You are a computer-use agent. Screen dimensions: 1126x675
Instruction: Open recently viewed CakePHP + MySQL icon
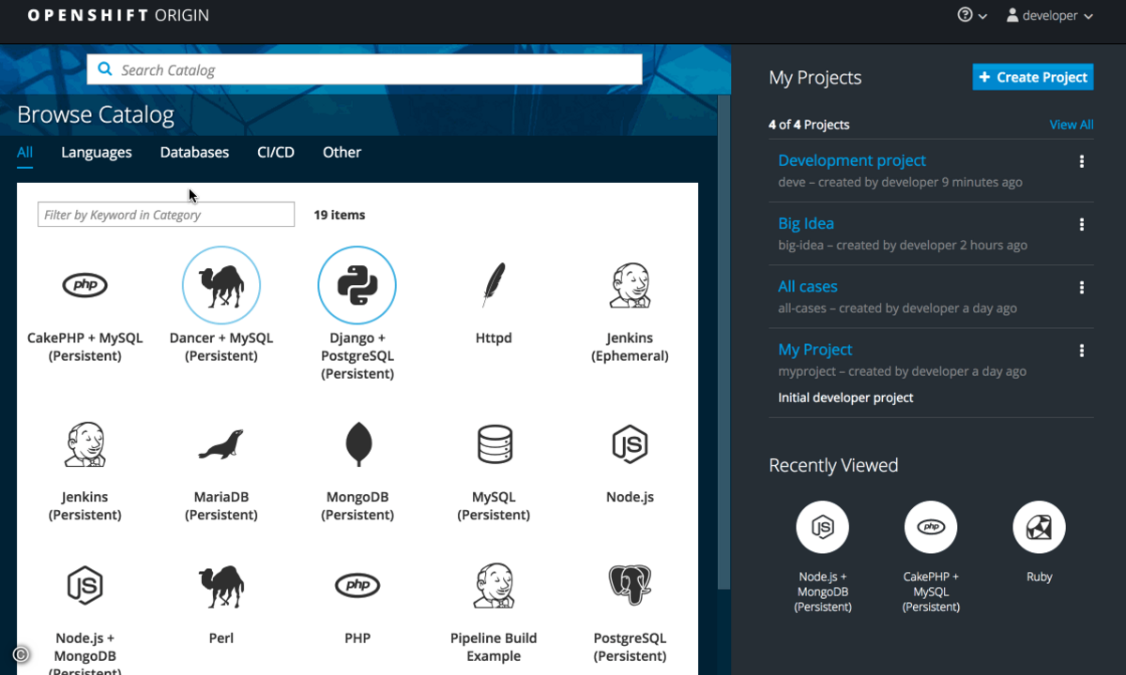[931, 527]
